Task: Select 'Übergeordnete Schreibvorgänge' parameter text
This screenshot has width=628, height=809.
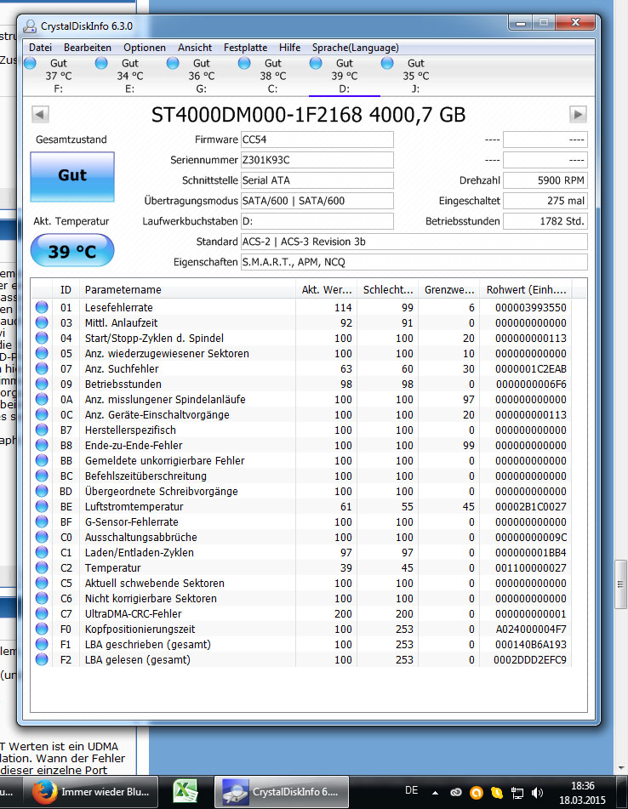Action: pyautogui.click(x=162, y=491)
